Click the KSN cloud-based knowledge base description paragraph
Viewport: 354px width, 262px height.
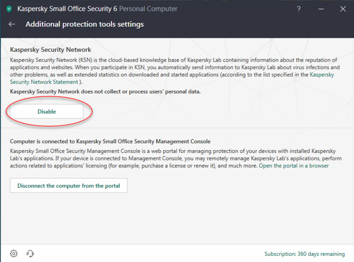click(x=175, y=71)
